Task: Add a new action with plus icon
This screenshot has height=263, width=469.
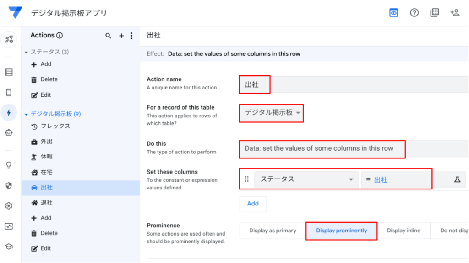Action: click(x=121, y=36)
